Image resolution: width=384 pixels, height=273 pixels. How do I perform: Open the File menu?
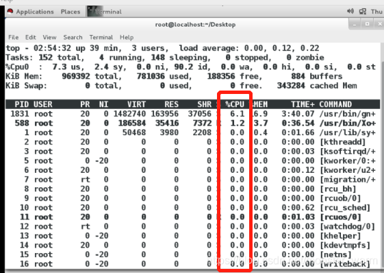click(14, 37)
